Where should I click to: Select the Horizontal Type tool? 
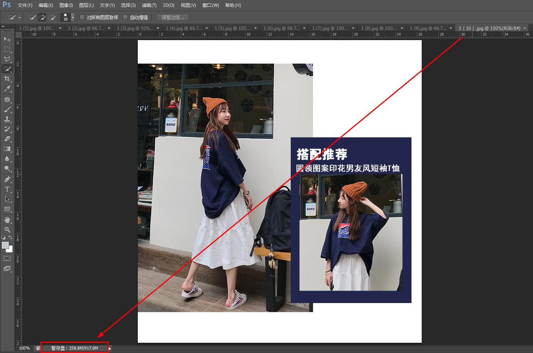point(7,189)
